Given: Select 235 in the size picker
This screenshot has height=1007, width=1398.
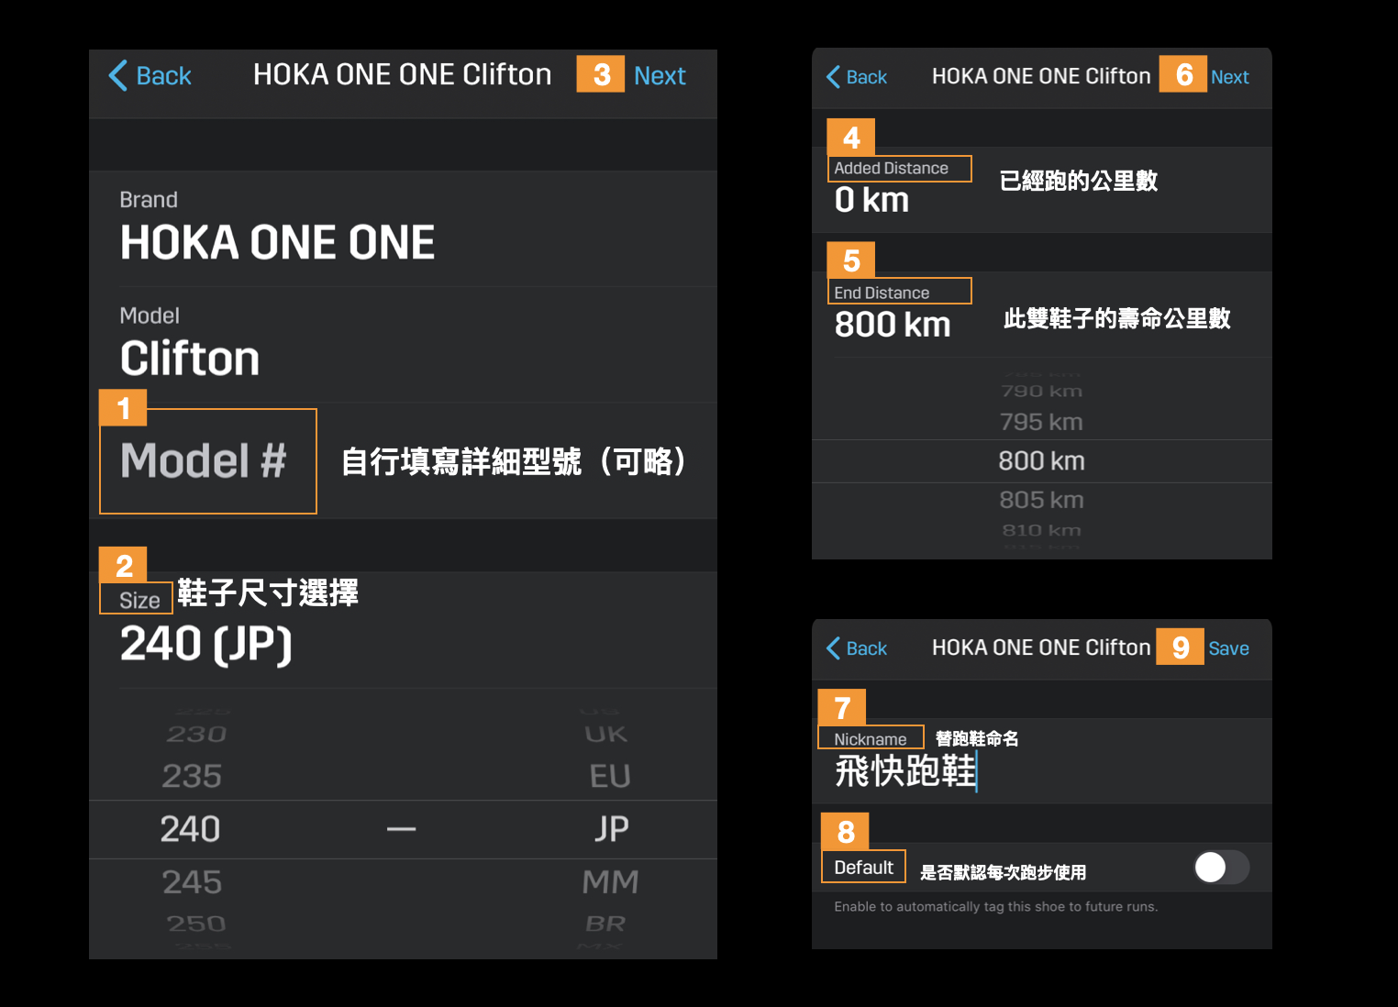Looking at the screenshot, I should click(192, 776).
